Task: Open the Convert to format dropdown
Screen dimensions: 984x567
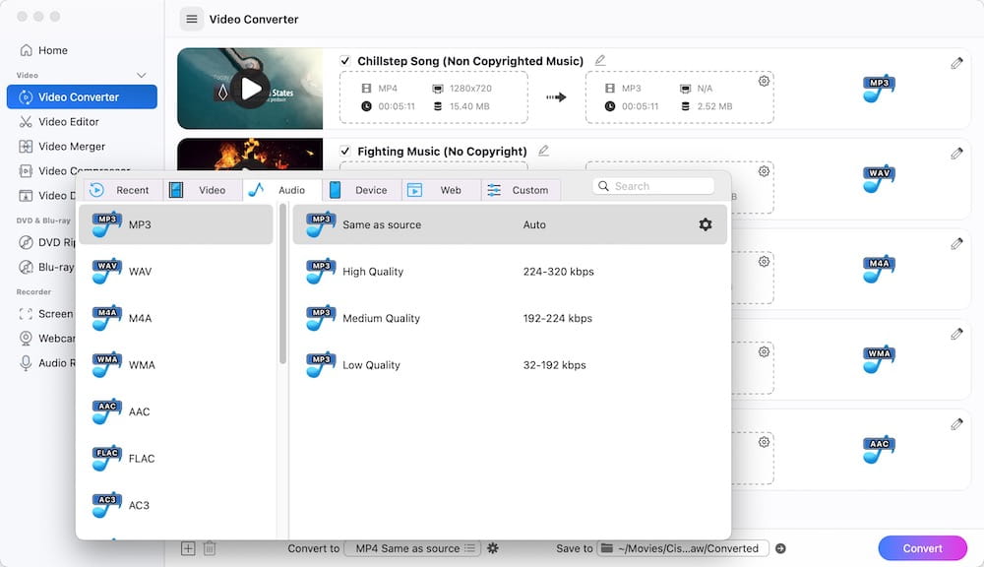Action: click(413, 548)
